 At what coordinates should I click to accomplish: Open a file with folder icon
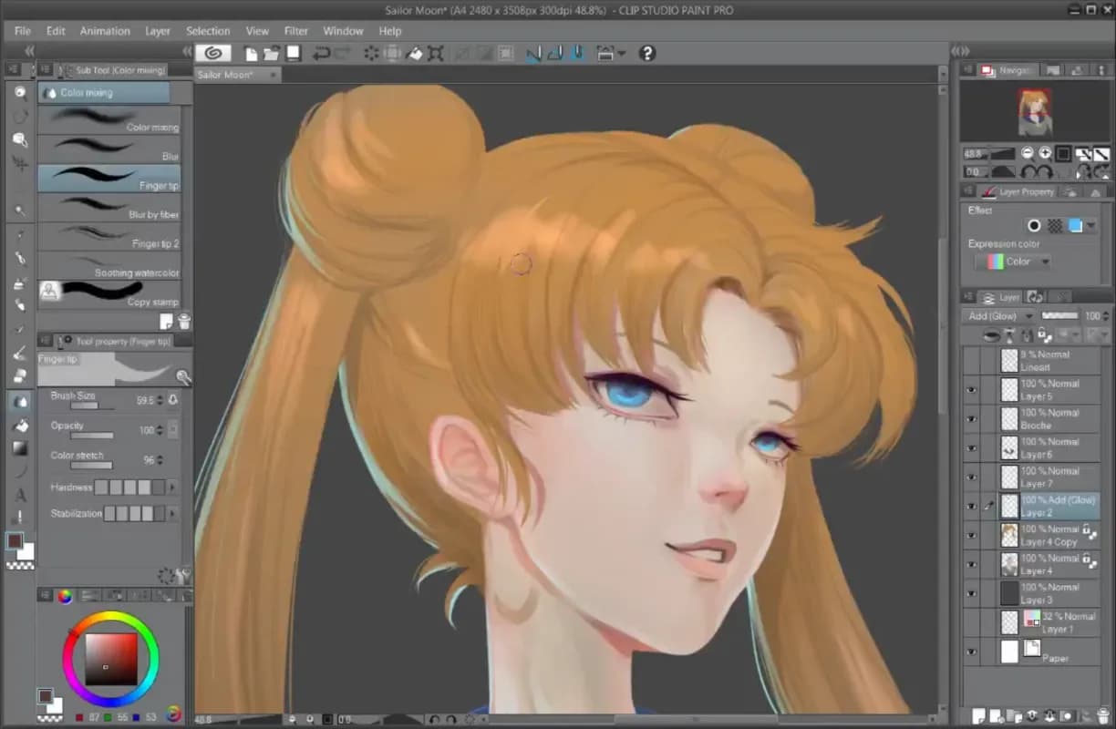[x=272, y=54]
